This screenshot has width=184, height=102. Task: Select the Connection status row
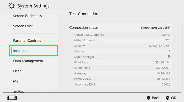click(120, 28)
